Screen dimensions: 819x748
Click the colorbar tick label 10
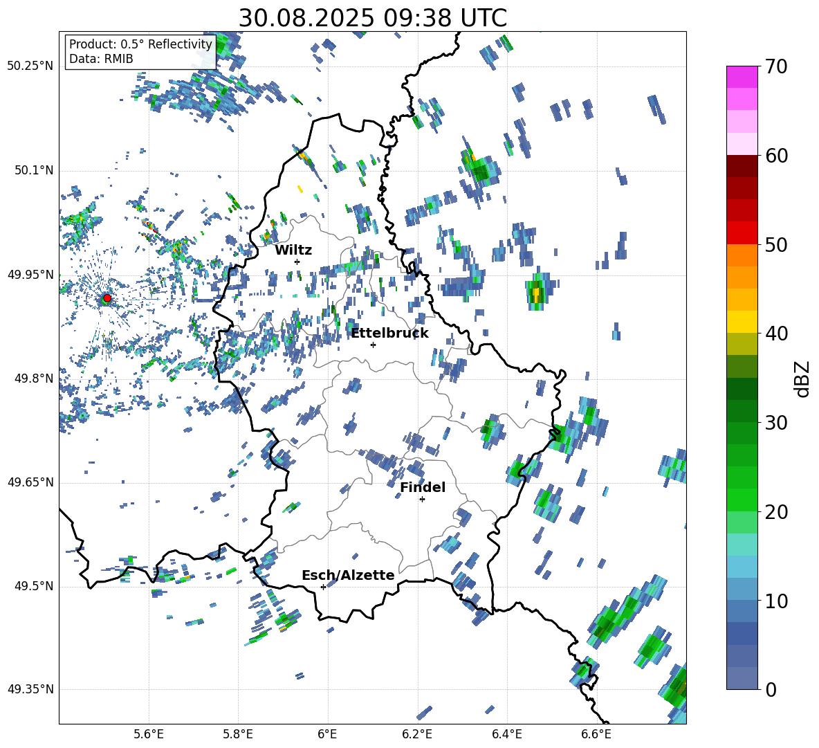776,601
